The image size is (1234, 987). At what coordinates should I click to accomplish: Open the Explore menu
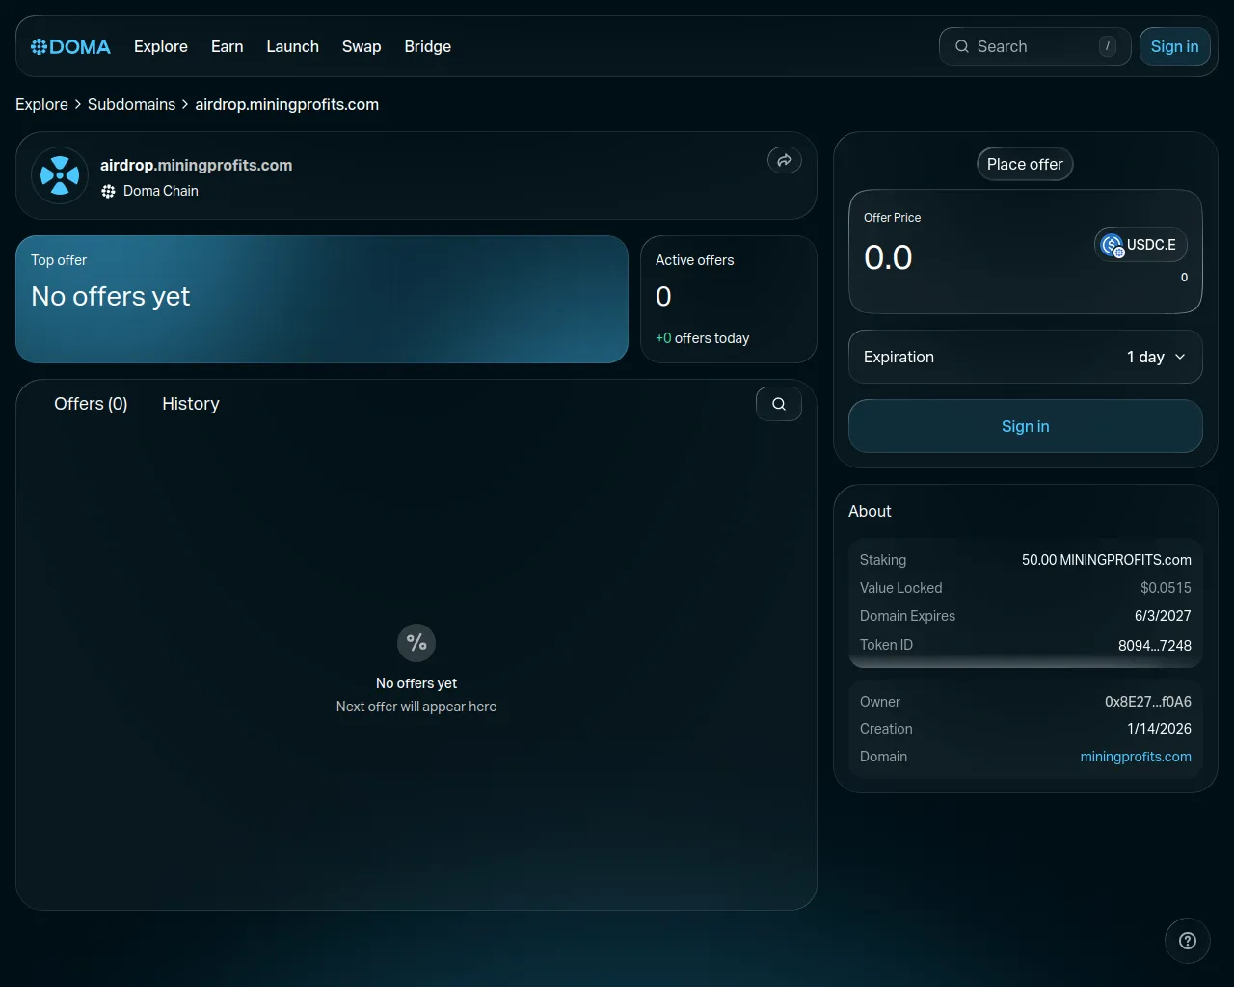tap(161, 46)
